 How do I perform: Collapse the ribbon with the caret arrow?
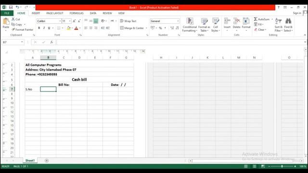coord(305,35)
